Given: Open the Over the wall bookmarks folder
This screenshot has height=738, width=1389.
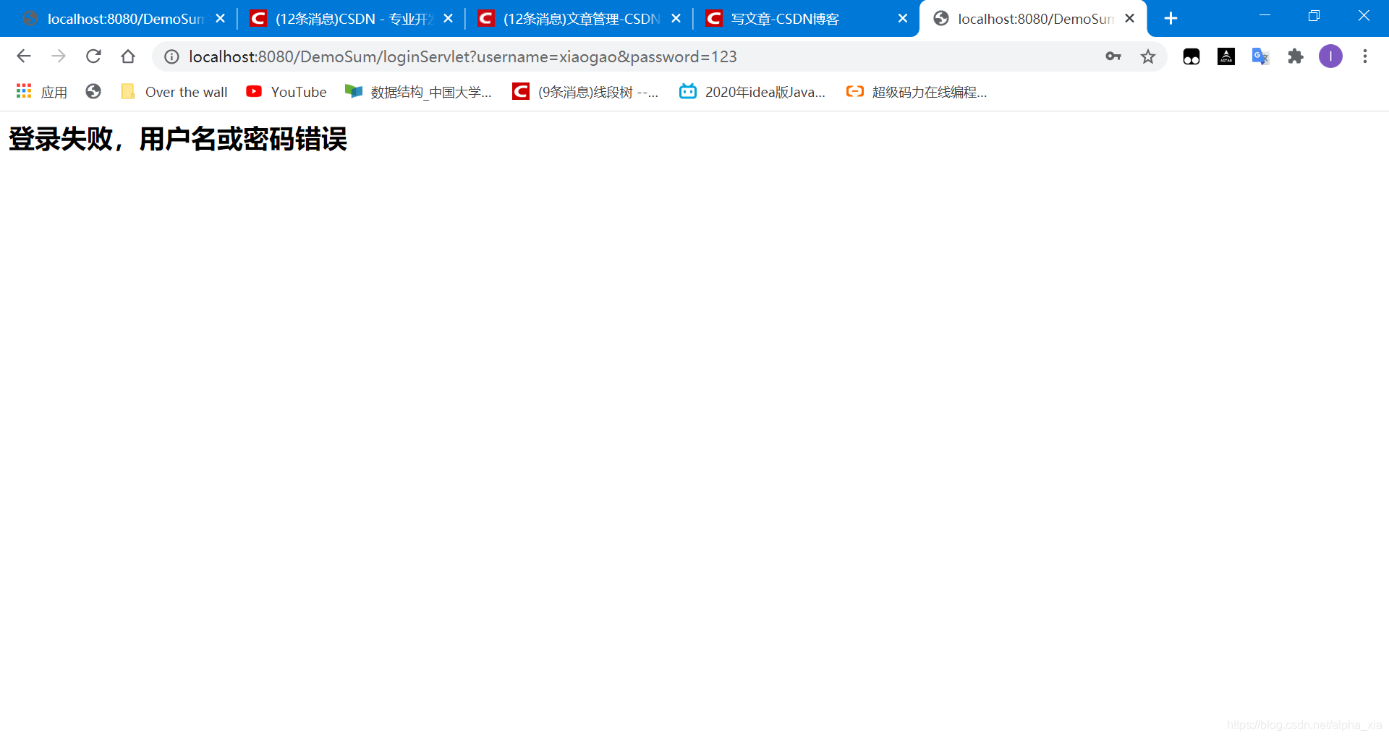Looking at the screenshot, I should click(x=174, y=92).
